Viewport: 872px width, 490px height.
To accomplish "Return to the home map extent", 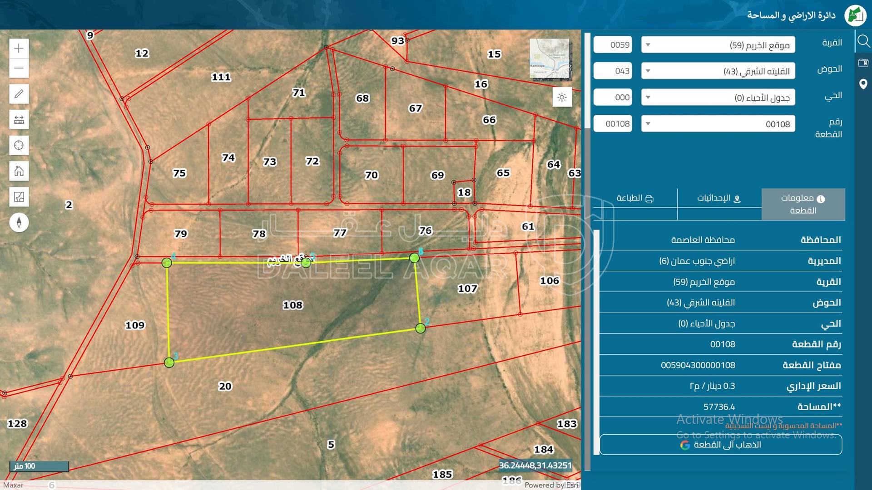I will point(19,171).
